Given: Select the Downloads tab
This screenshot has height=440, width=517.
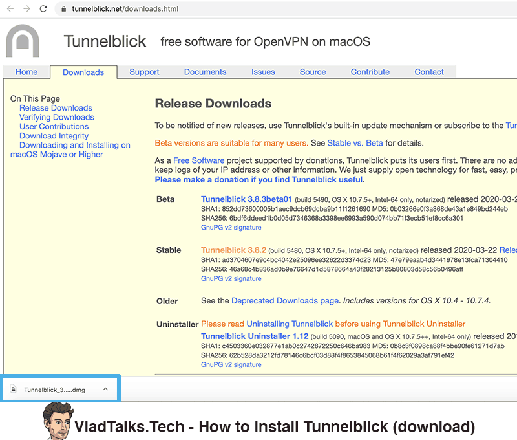Looking at the screenshot, I should click(x=83, y=72).
